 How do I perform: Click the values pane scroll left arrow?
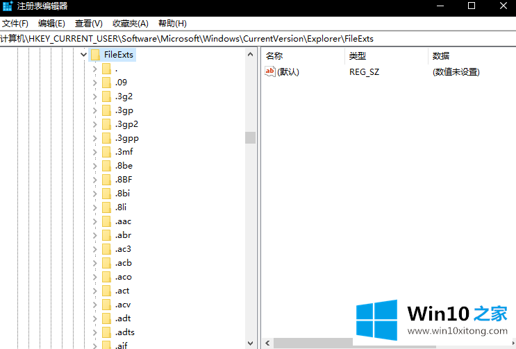click(267, 343)
